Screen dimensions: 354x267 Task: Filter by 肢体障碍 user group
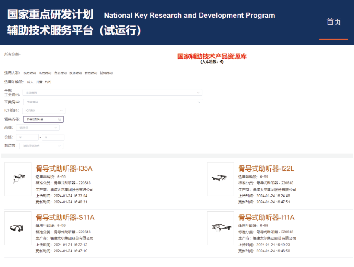point(75,73)
